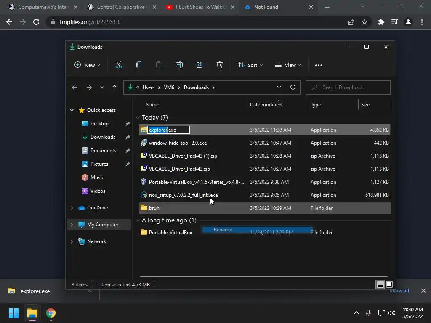Open a new Chrome tab
The image size is (431, 323).
[327, 7]
